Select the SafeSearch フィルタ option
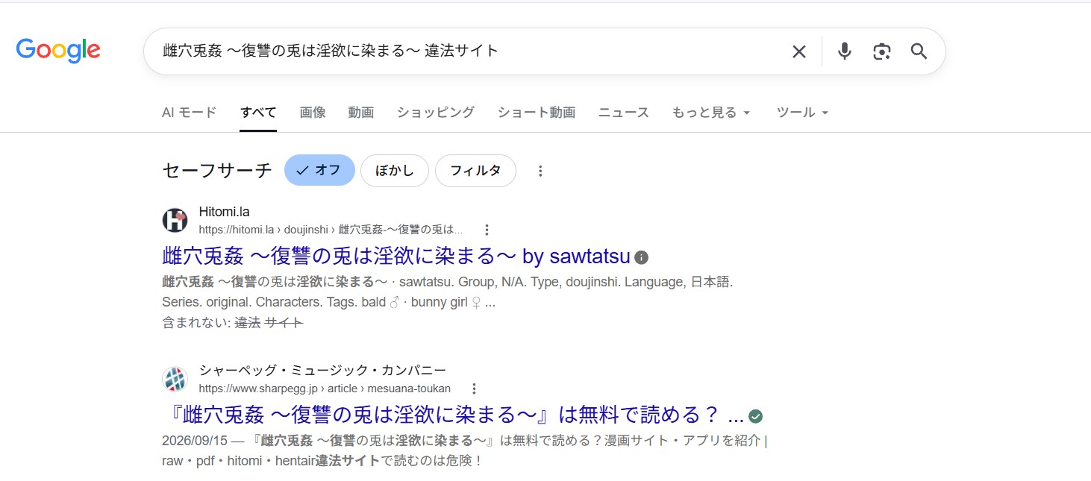 (x=475, y=170)
